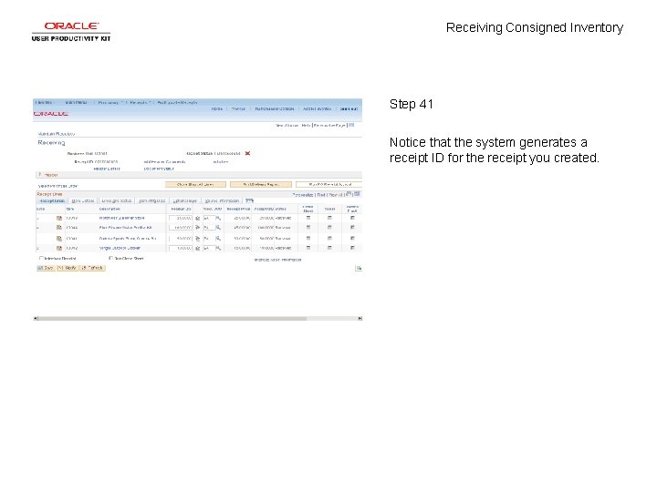Click Save button
Viewport: 657px width, 492px height.
point(46,268)
